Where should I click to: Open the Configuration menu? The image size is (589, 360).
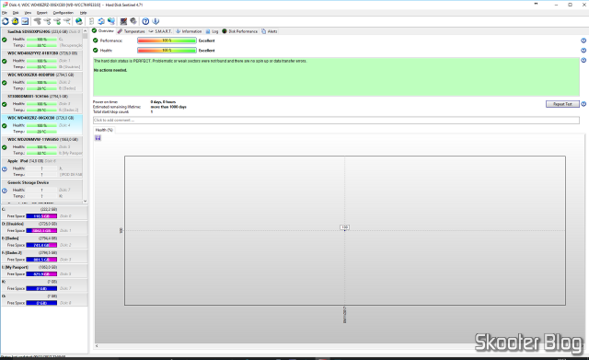pos(64,13)
